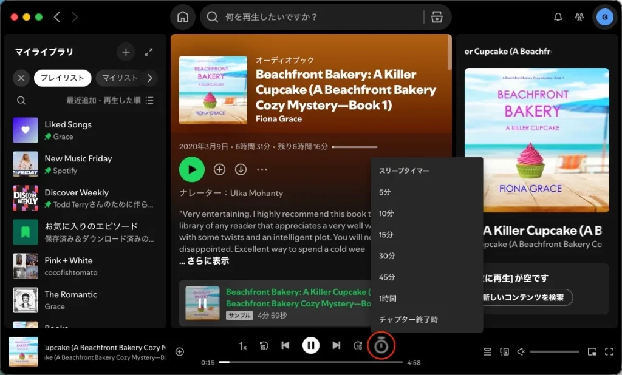Adjust the volume slider
This screenshot has height=375, width=622.
[x=555, y=351]
